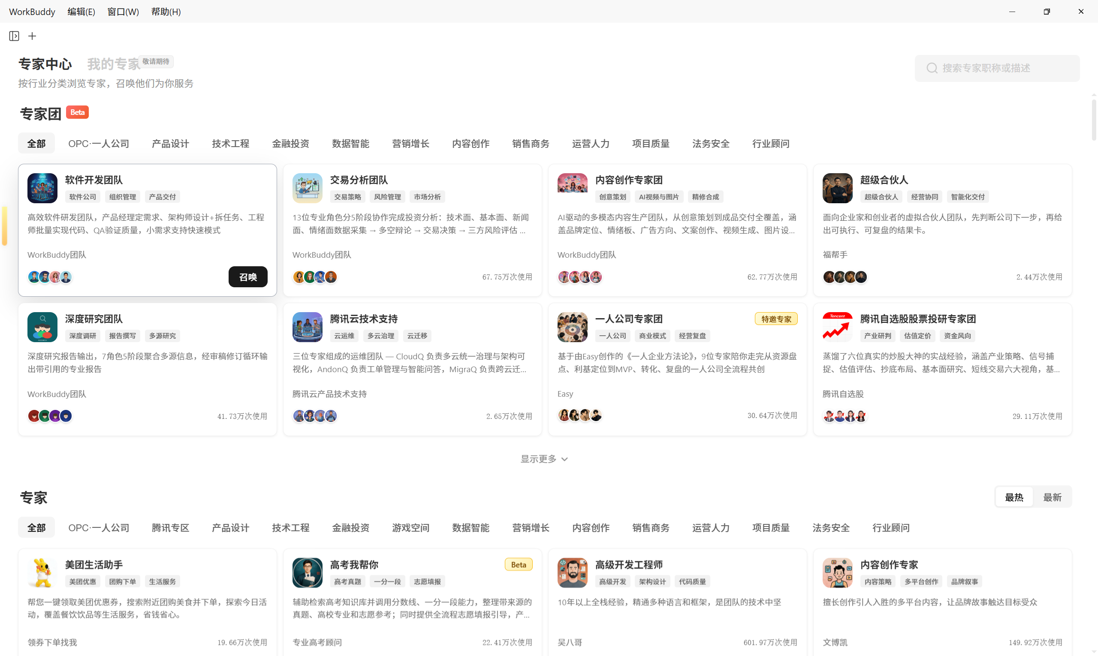View member avatars of 软件开发团队
The height and width of the screenshot is (656, 1098).
tap(50, 277)
